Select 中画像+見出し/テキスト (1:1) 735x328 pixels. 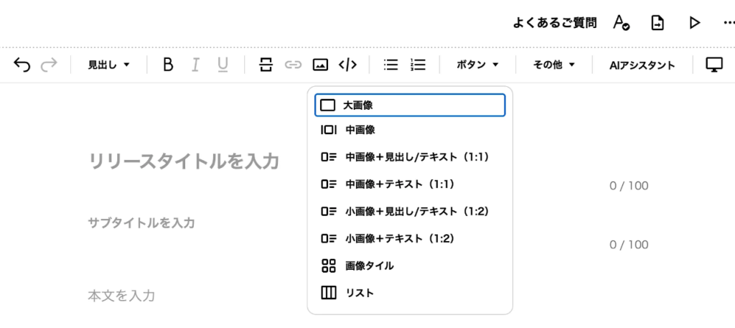click(410, 157)
